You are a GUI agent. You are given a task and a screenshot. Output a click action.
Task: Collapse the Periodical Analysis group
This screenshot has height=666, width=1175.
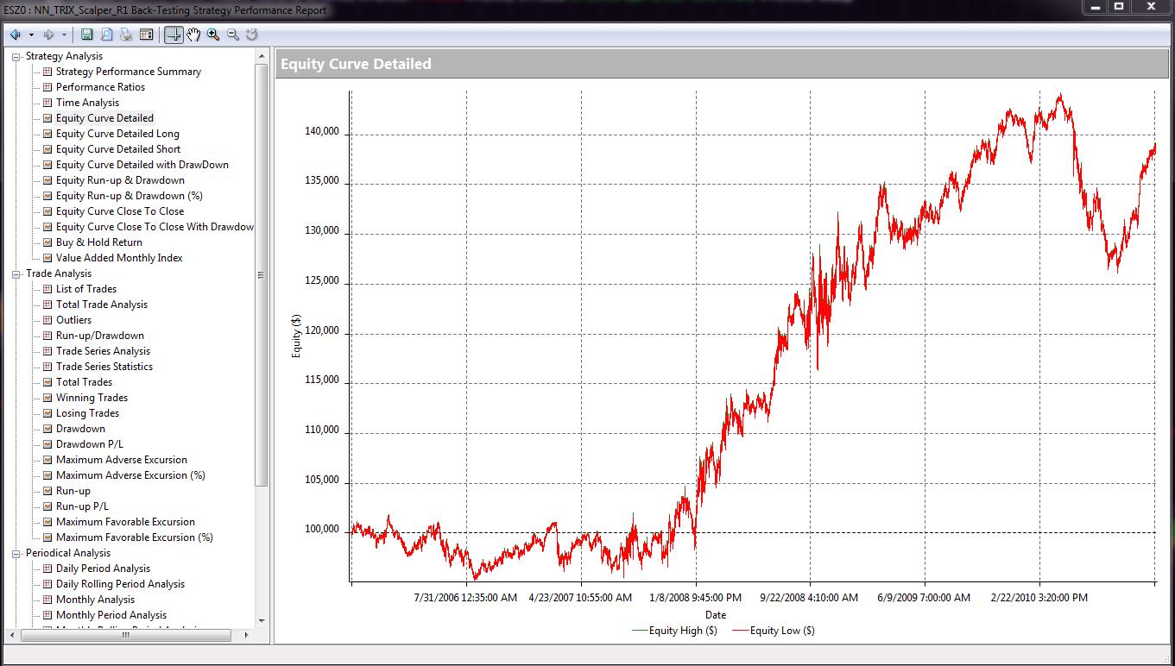point(16,554)
